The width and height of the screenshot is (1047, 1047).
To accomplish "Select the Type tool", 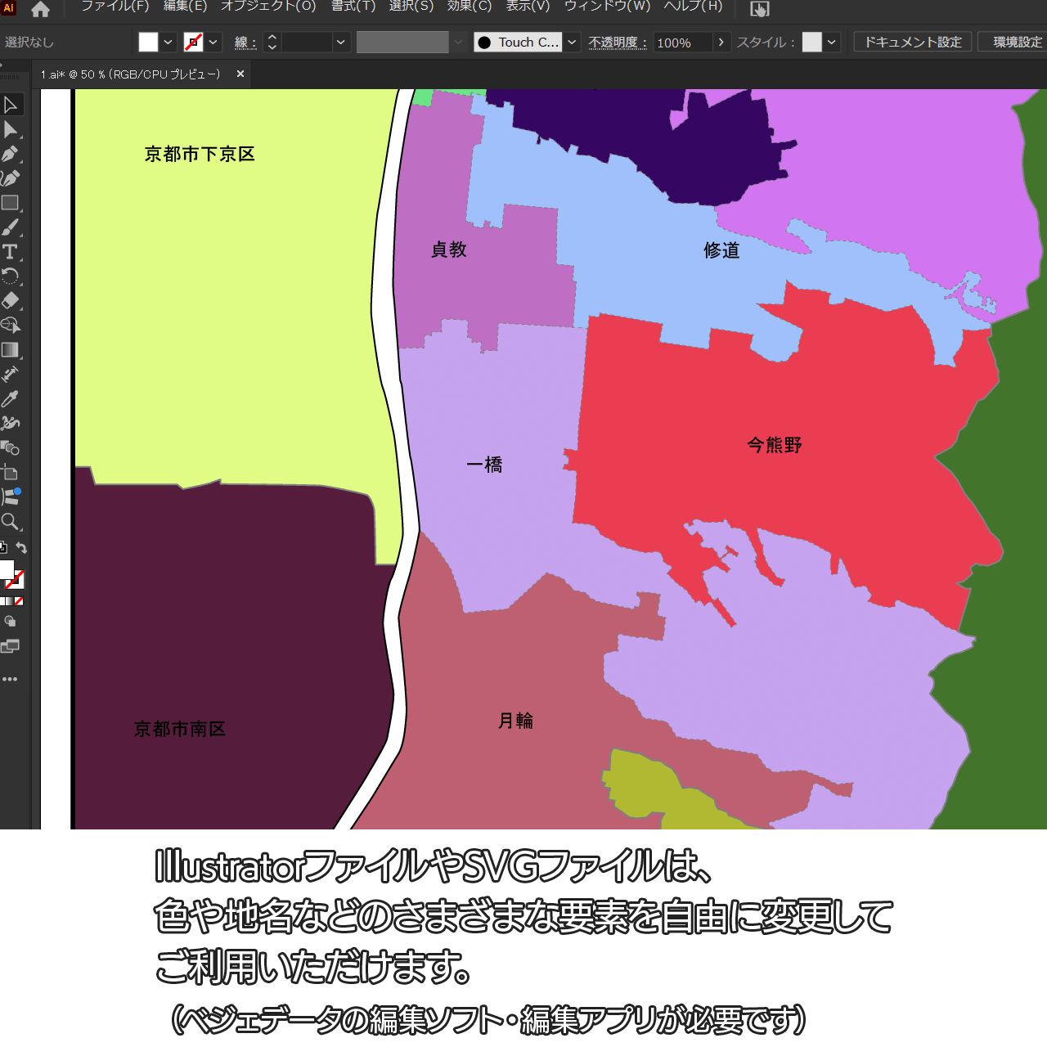I will click(x=10, y=252).
